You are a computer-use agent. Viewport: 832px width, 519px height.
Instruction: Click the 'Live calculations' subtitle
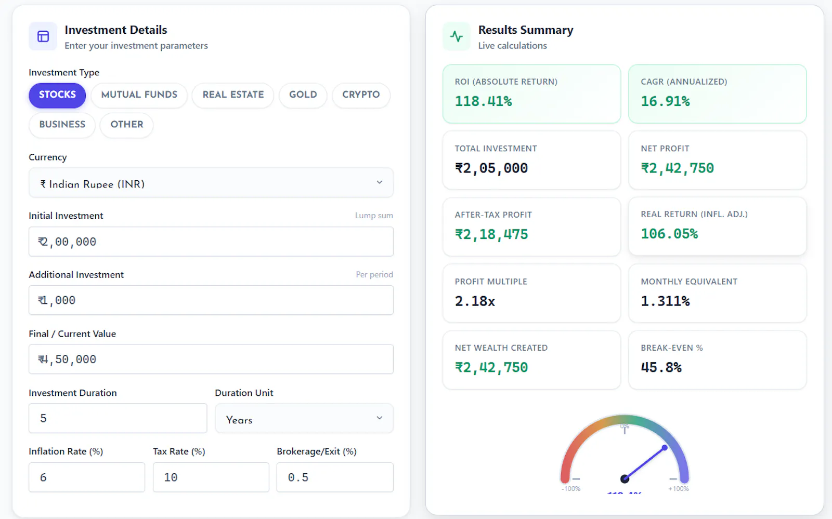coord(513,46)
